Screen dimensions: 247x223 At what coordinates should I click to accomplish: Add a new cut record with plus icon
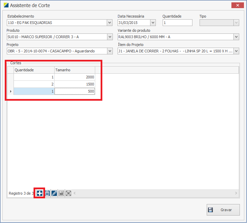40,193
